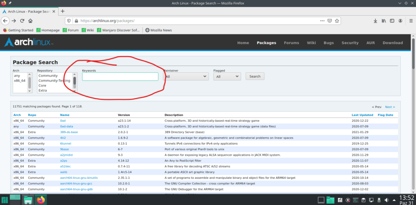The height and width of the screenshot is (205, 416).
Task: Open a new browser tab
Action: (x=62, y=11)
